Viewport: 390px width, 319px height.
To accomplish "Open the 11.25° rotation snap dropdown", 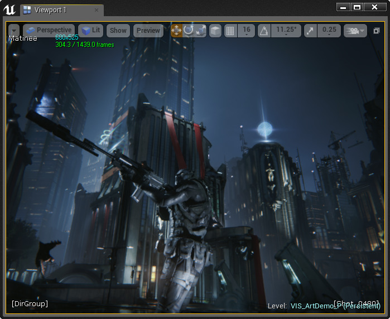I will (286, 31).
